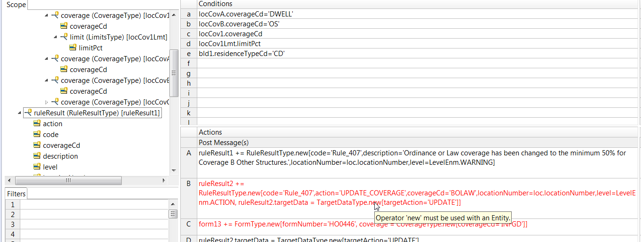Screen dimensions: 641x242
Task: Collapse the locCov1 coverage tree node
Action: pyautogui.click(x=47, y=16)
